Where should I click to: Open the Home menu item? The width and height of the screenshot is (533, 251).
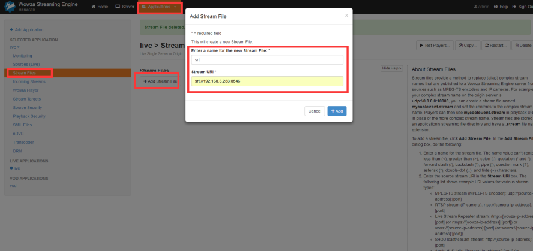pyautogui.click(x=100, y=7)
